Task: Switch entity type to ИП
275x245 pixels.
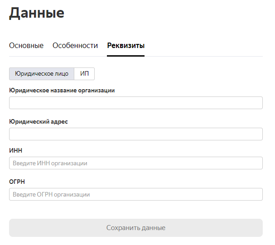Action: point(84,74)
